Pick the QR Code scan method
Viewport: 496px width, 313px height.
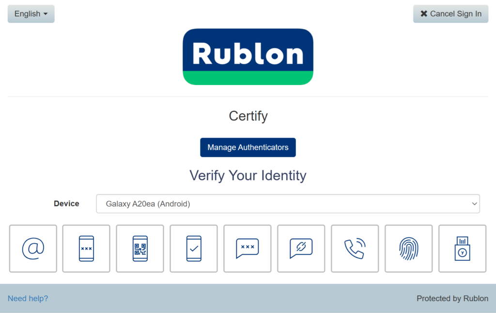point(140,249)
